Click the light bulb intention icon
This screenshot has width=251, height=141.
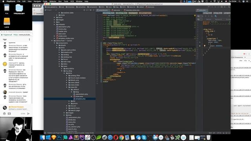click(205, 46)
